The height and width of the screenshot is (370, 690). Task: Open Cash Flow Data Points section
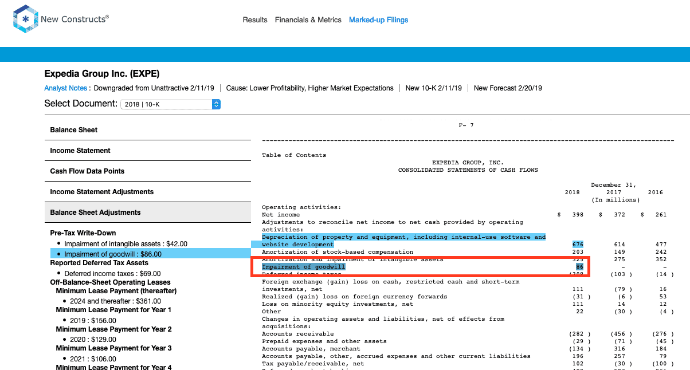pyautogui.click(x=148, y=171)
